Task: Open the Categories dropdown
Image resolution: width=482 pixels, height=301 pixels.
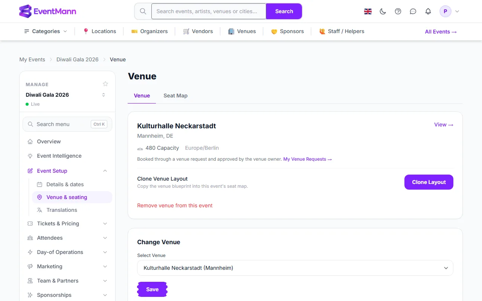Action: [x=46, y=31]
